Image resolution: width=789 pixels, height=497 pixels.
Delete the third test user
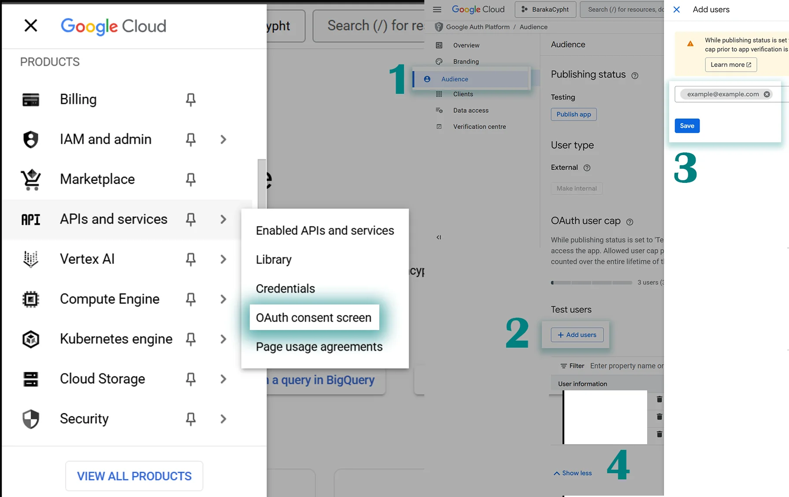tap(659, 434)
